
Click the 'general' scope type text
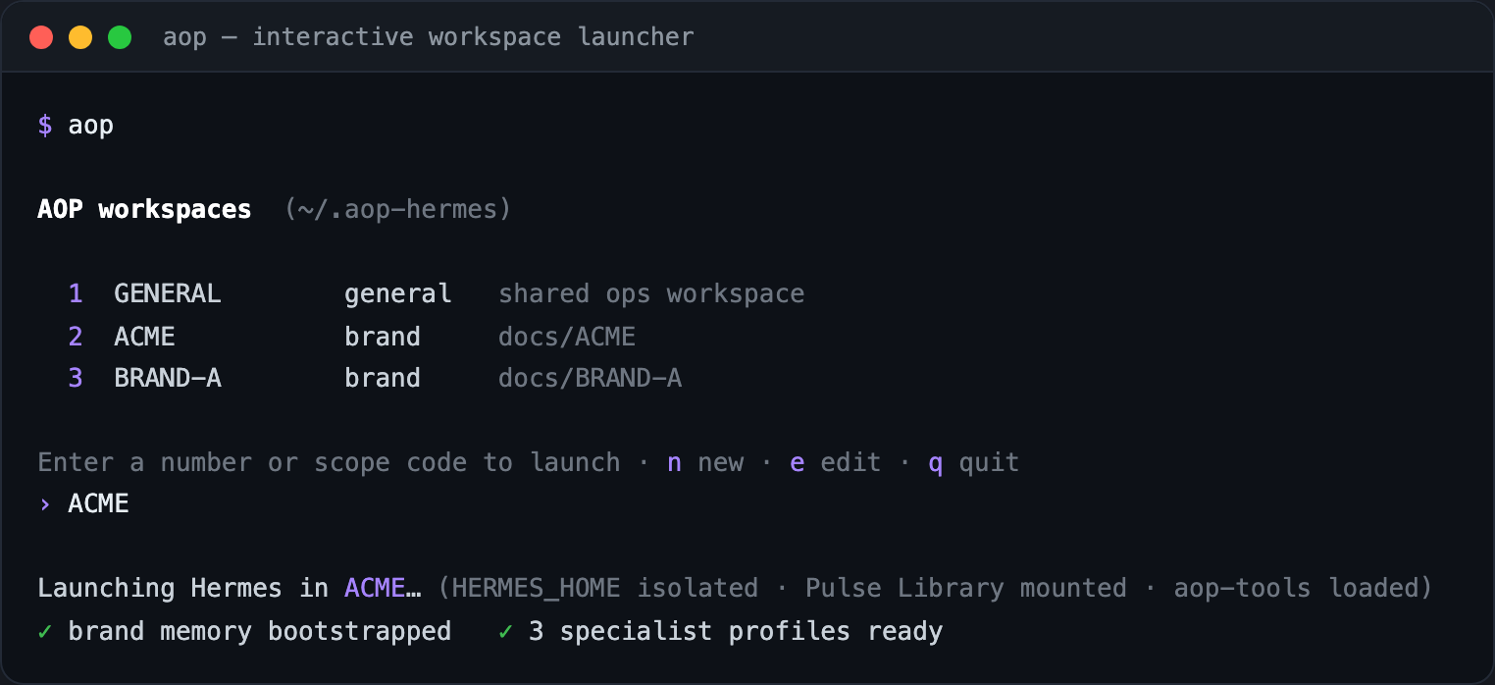coord(398,294)
